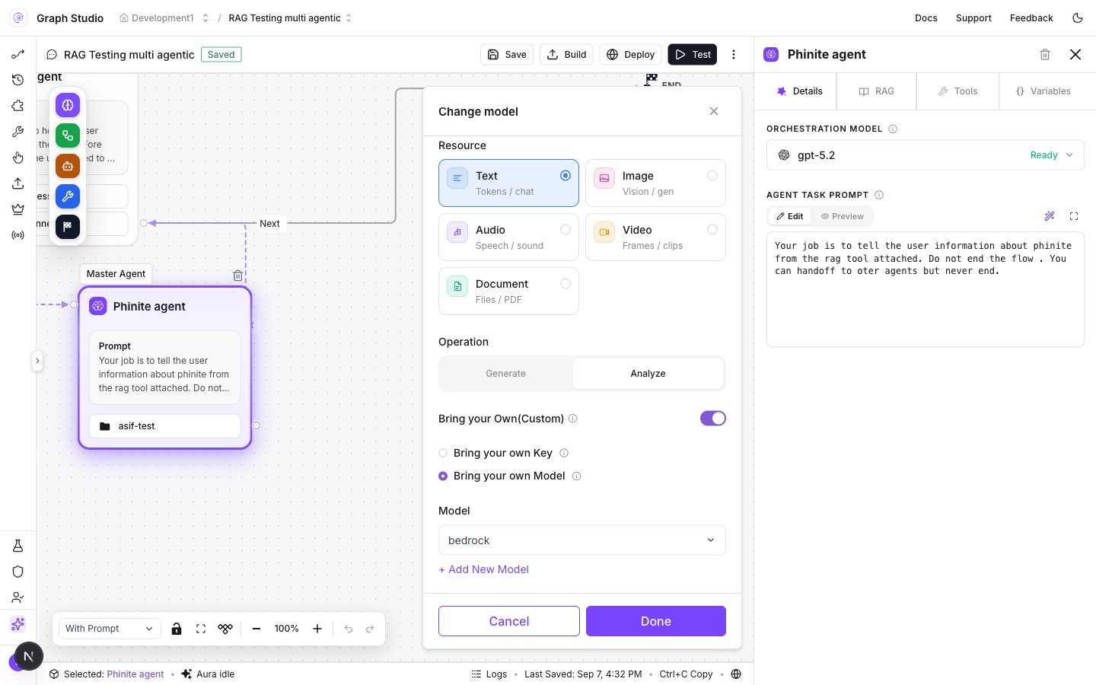Switch operation to Generate
The height and width of the screenshot is (685, 1096).
[505, 374]
